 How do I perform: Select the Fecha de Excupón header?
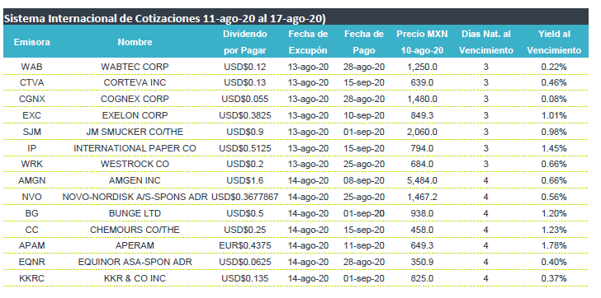click(308, 42)
